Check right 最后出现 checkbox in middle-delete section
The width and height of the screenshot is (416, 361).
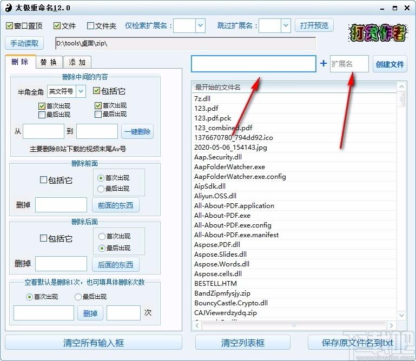[x=98, y=114]
